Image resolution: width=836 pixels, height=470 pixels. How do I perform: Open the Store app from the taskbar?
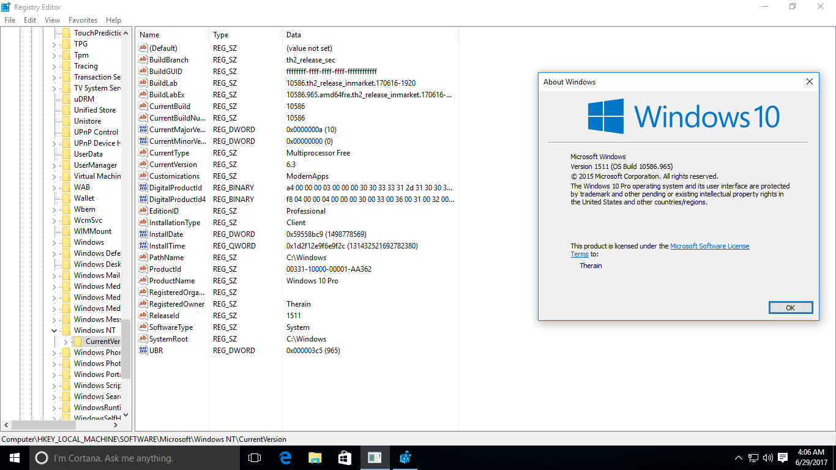coord(345,458)
